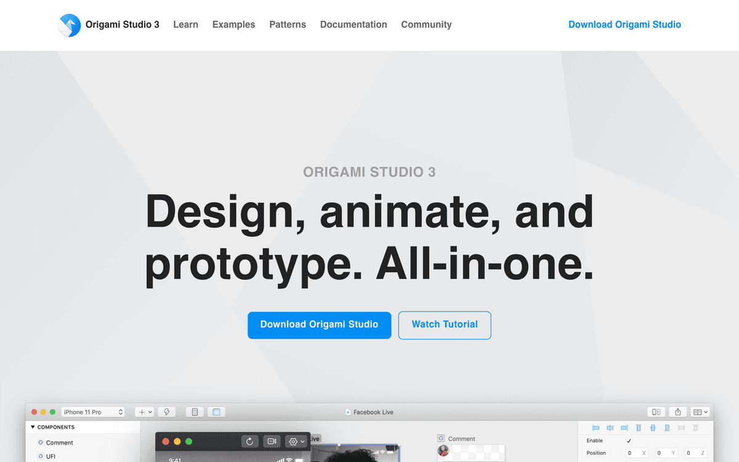Screen dimensions: 739x462
Task: Click the distribute vertically icon
Action: pyautogui.click(x=696, y=428)
